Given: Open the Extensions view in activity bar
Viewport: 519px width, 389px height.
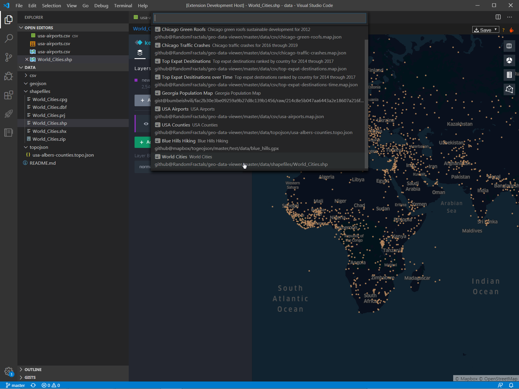Looking at the screenshot, I should tap(9, 95).
